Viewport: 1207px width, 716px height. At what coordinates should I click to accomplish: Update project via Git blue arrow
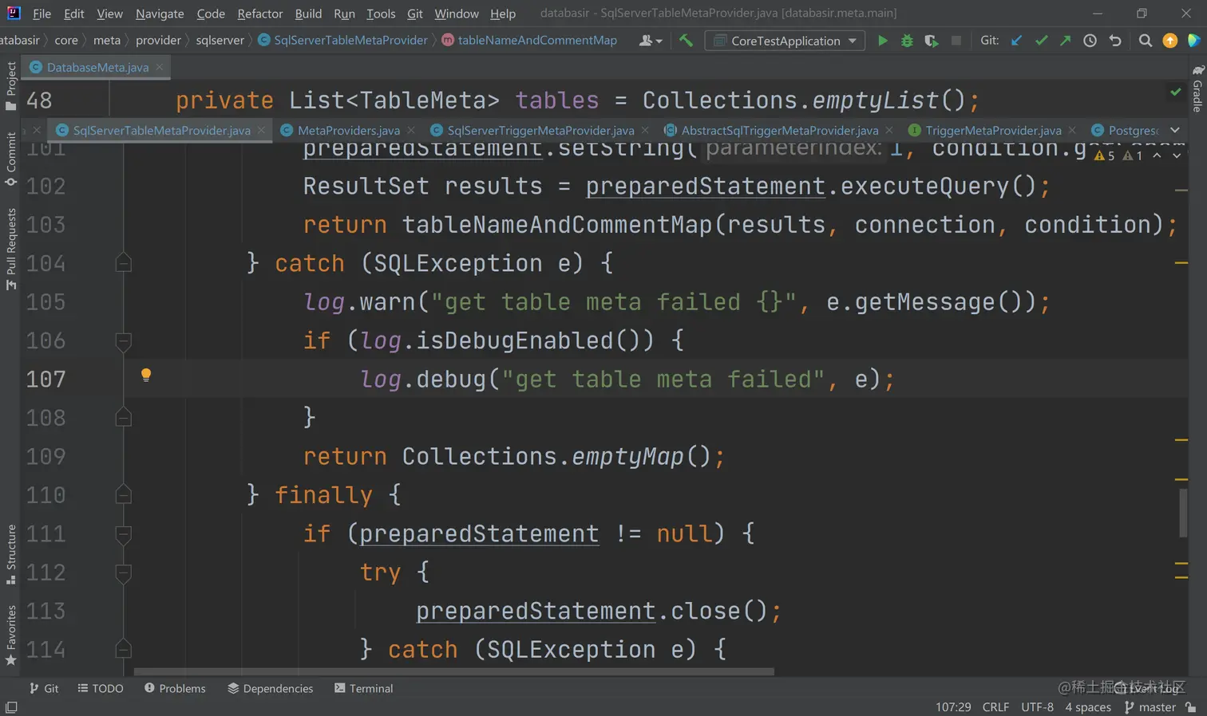1016,41
